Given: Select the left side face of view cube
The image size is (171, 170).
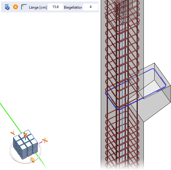Looking at the screenshot, I should [x=17, y=147].
